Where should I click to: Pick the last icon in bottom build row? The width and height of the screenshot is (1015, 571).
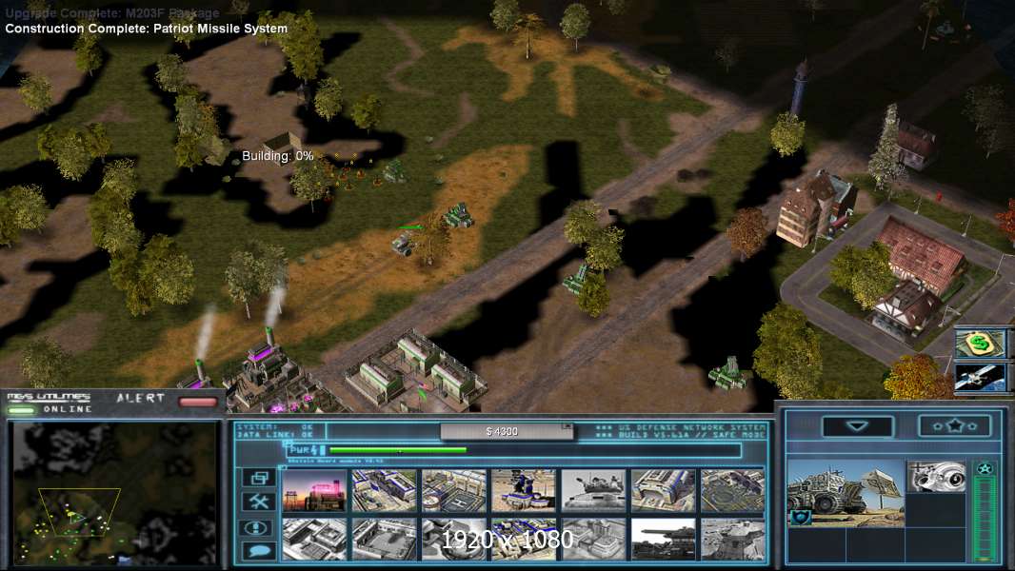[733, 539]
